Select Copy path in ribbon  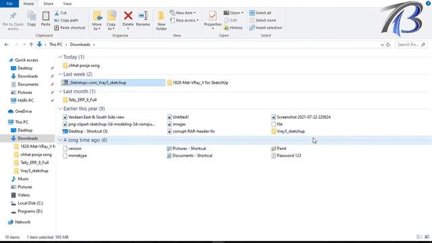click(x=66, y=20)
